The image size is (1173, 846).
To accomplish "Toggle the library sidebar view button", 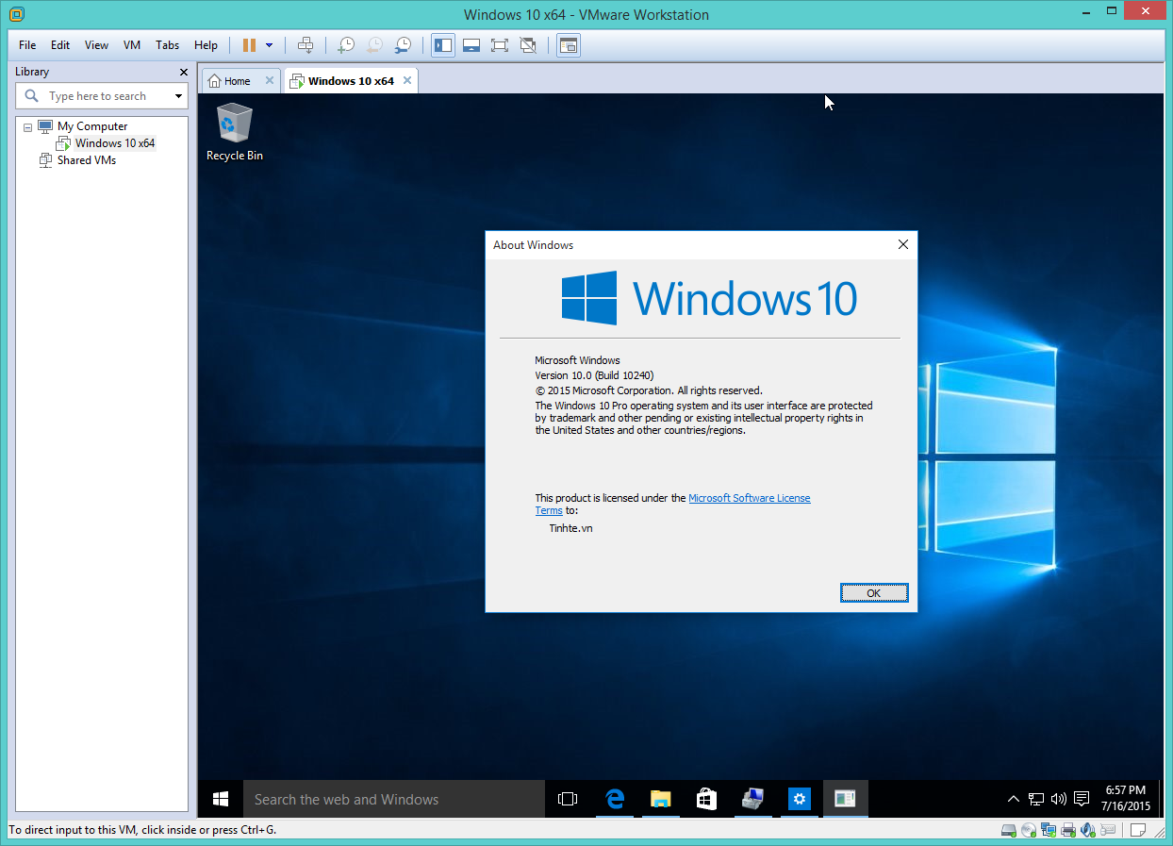I will click(x=443, y=45).
